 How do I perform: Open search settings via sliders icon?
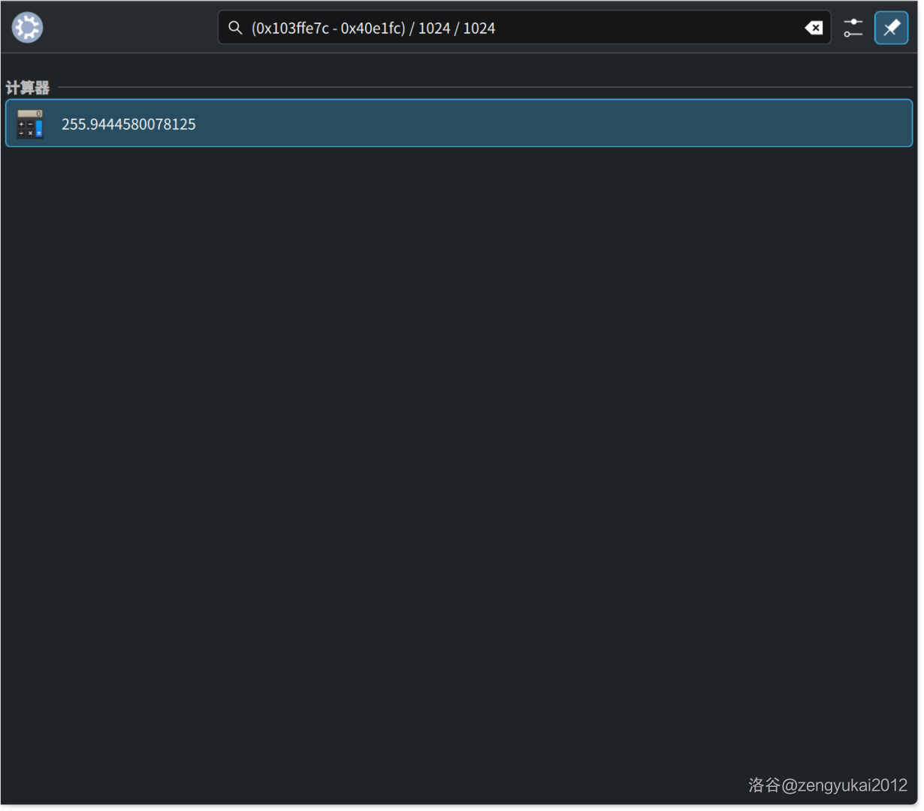(x=853, y=28)
